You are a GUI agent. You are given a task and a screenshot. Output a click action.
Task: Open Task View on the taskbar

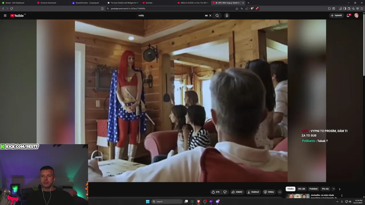[186, 202]
